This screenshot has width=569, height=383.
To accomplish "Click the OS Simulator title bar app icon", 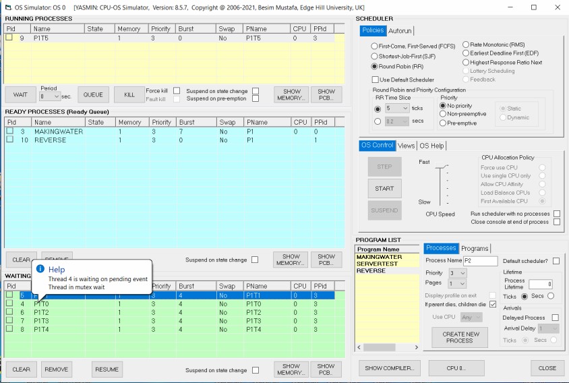I will 8,7.
